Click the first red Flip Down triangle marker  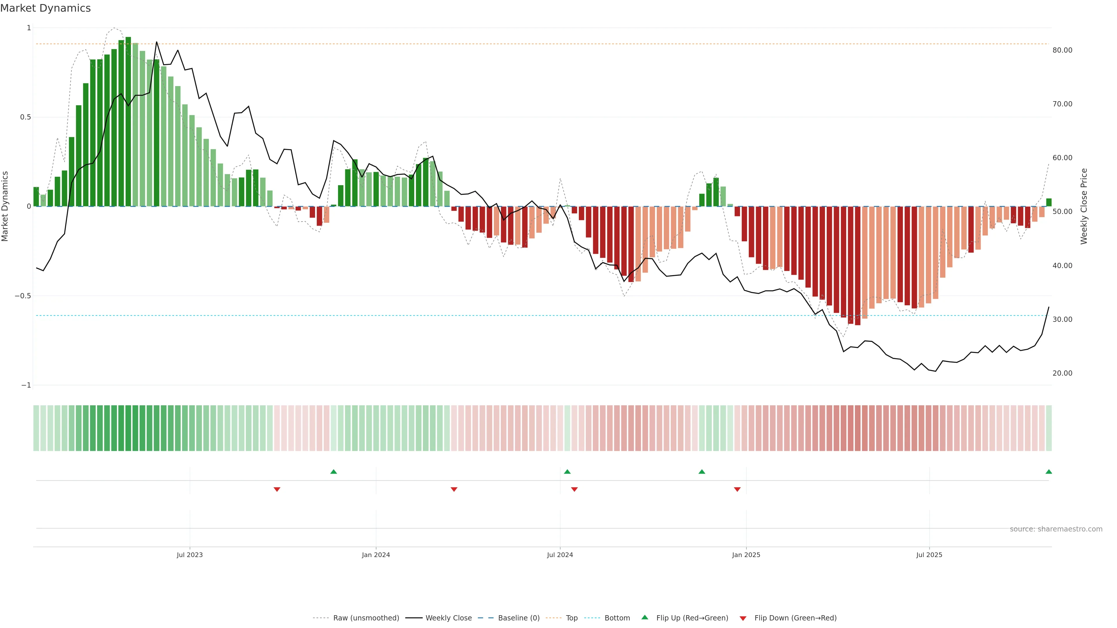[x=277, y=489]
